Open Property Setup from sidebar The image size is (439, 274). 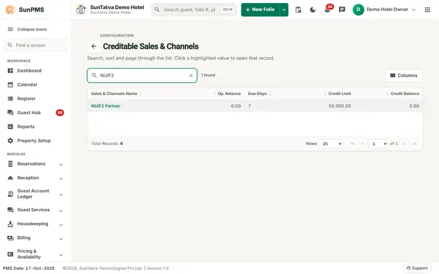34,141
